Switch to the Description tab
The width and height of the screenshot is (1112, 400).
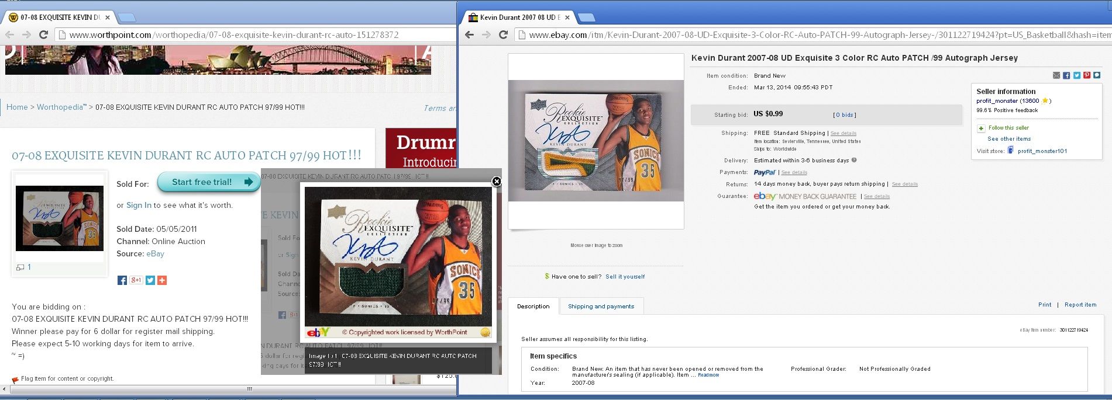[533, 307]
